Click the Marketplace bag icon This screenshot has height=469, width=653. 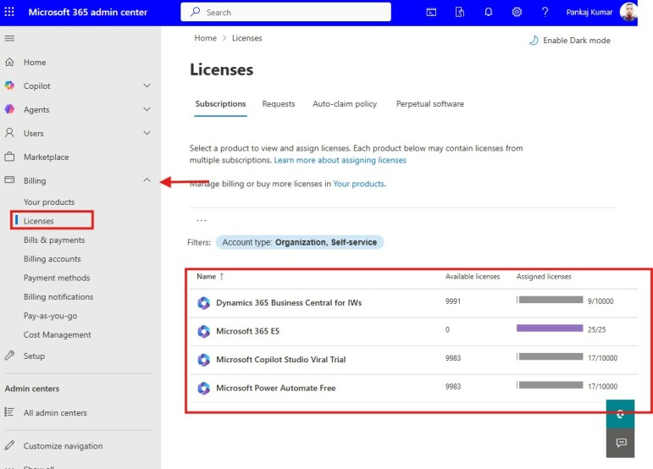coord(9,157)
